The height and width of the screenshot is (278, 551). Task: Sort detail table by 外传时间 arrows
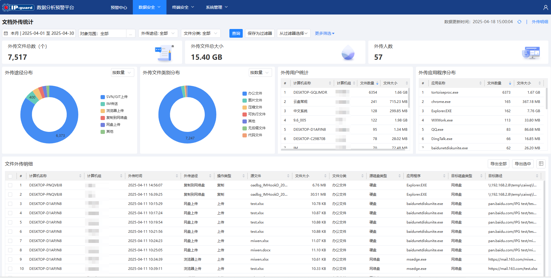click(177, 176)
